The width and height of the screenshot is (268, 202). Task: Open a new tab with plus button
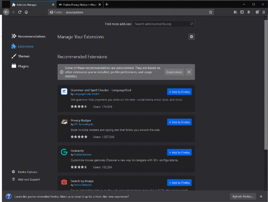[x=107, y=4]
